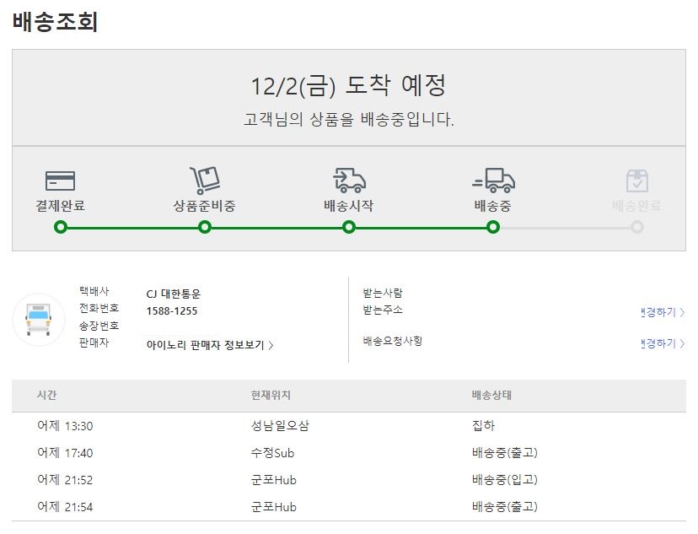Select the 배송시작 progress dot

coord(349,227)
